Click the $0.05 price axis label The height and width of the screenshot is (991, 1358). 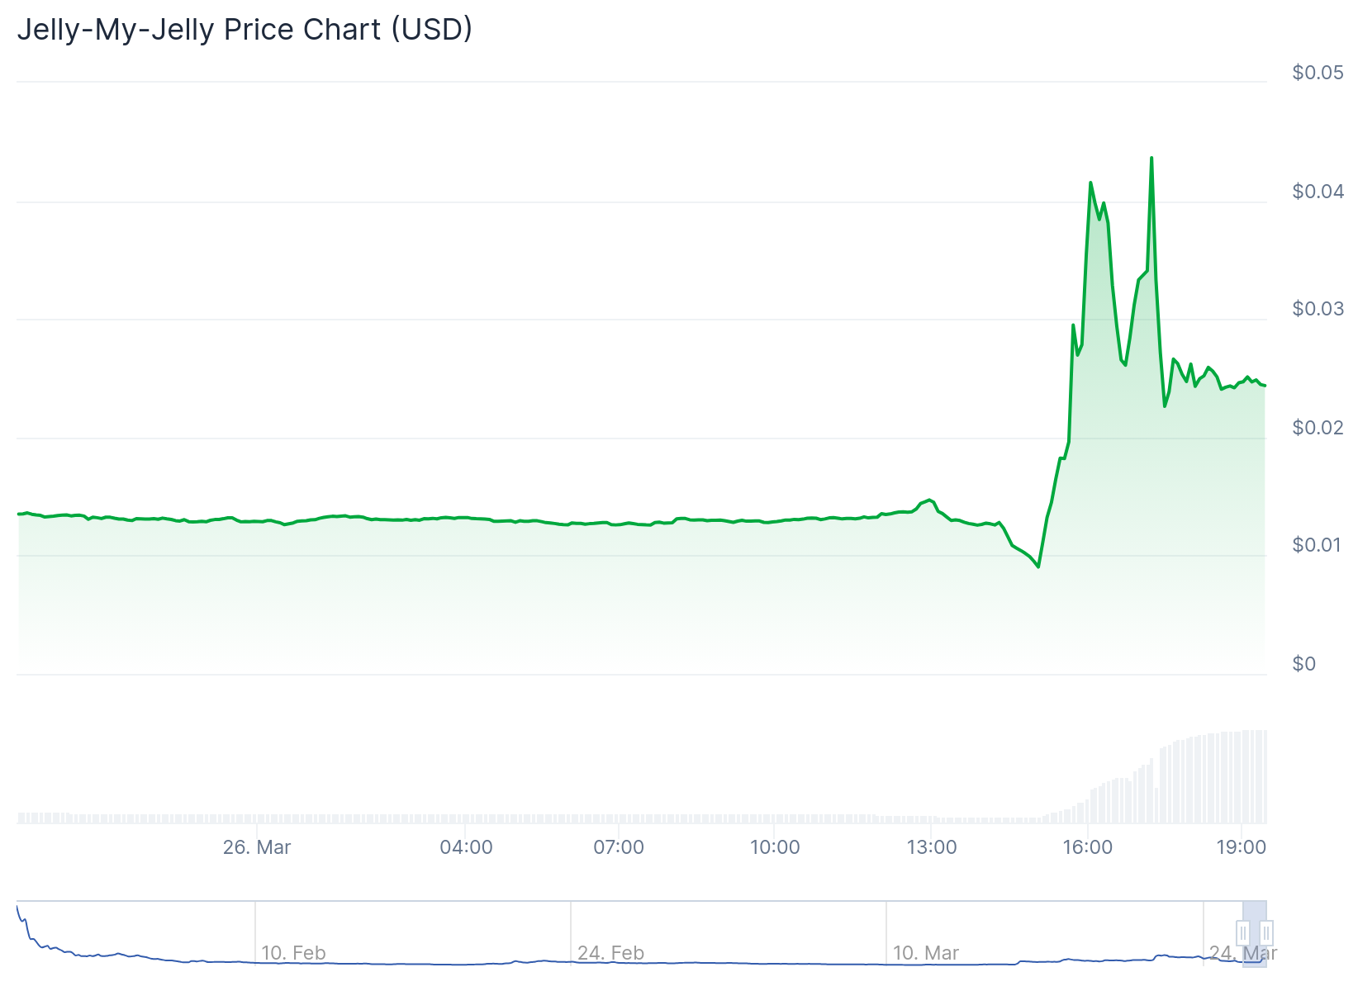click(1318, 73)
